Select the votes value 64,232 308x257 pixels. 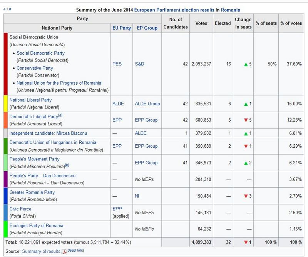204,229
